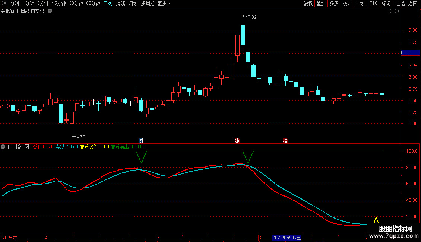The image size is (421, 242).
Task: Open the 画线 drawing tools
Action: pyautogui.click(x=360, y=3)
